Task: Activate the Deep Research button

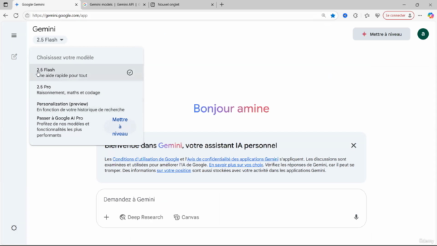Action: click(141, 217)
